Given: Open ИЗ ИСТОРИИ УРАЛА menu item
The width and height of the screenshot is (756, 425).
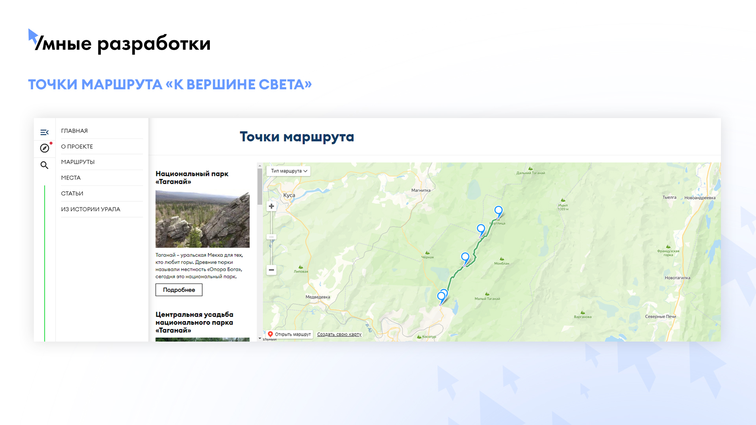Looking at the screenshot, I should pyautogui.click(x=91, y=209).
